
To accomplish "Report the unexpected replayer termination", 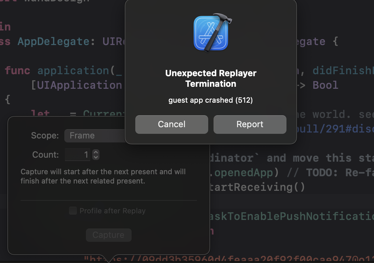I will pos(250,124).
